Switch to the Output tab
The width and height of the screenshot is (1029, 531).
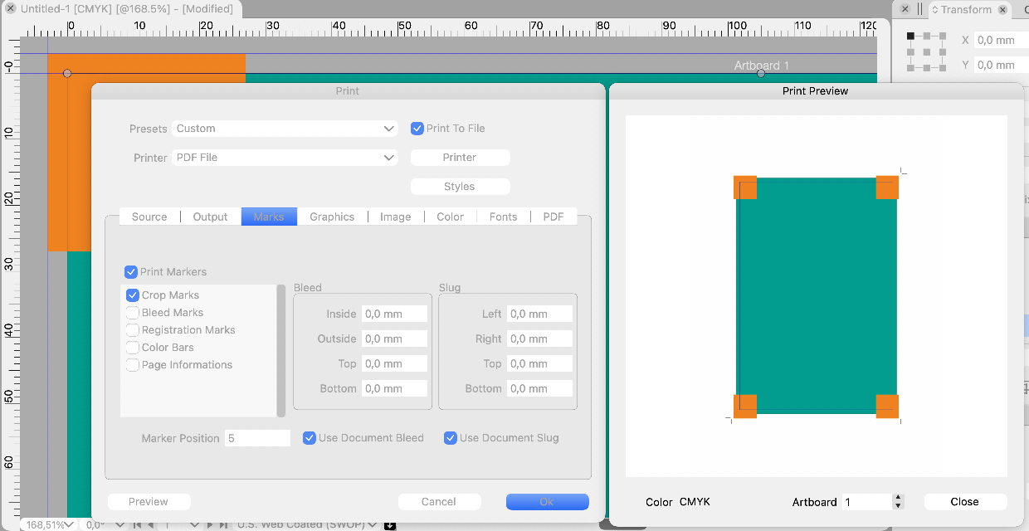point(210,217)
